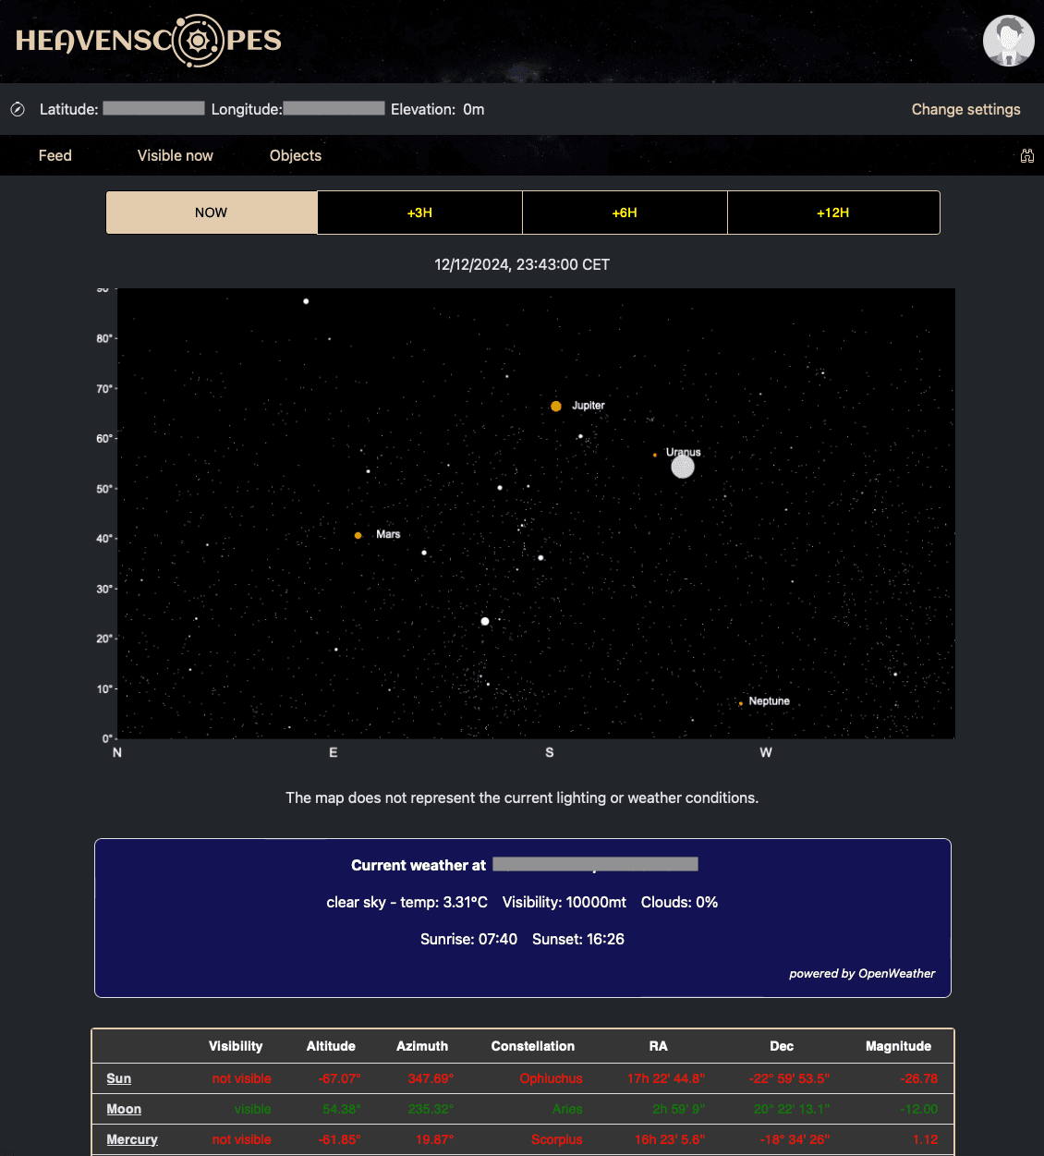The width and height of the screenshot is (1044, 1156).
Task: Click the Latitude input field
Action: tap(153, 108)
